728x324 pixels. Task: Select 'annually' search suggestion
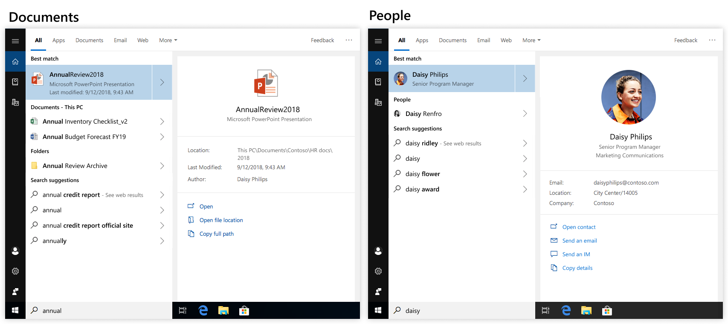tap(99, 241)
